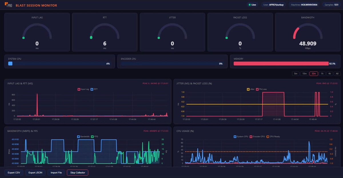Click the '92.1%' memory value
This screenshot has height=178, width=343.
332,64
